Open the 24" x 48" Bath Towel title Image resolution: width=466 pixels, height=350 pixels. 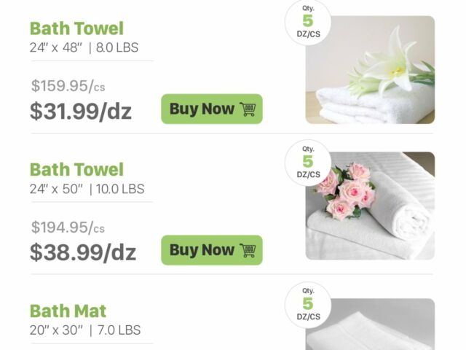[76, 28]
